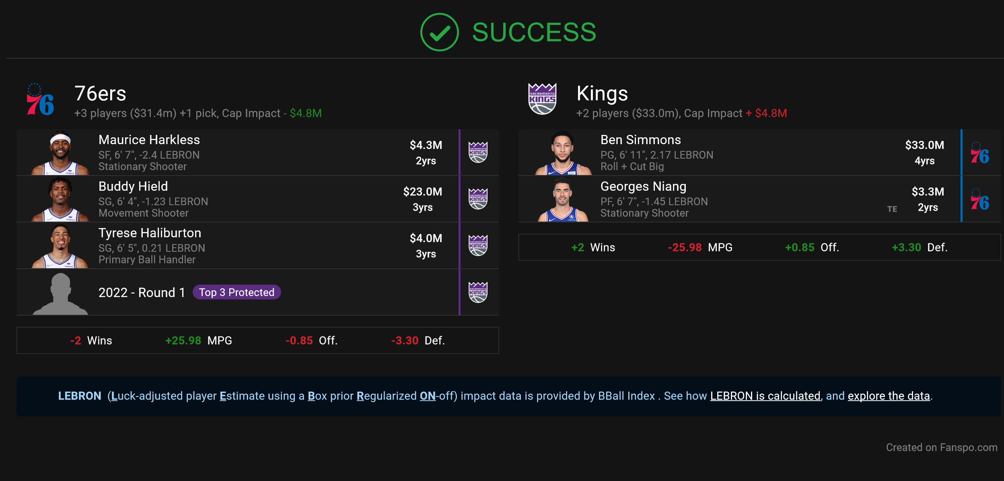Image resolution: width=1004 pixels, height=481 pixels.
Task: Click Kings logo beside Buddy Hield
Action: 478,199
